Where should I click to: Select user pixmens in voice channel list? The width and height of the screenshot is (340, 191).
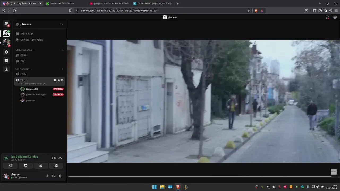(31, 100)
